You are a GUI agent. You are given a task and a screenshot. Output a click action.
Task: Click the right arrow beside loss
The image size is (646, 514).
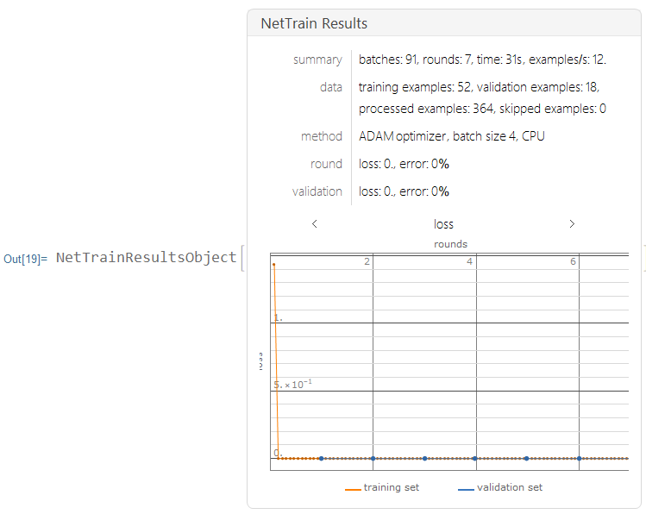(572, 223)
